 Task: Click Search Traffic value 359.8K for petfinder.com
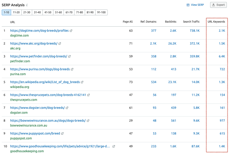tap(195, 56)
